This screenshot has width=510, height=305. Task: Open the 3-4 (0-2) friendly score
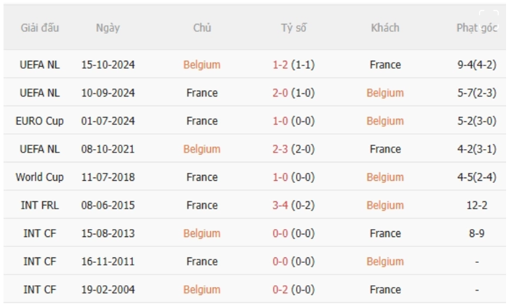[x=294, y=205]
